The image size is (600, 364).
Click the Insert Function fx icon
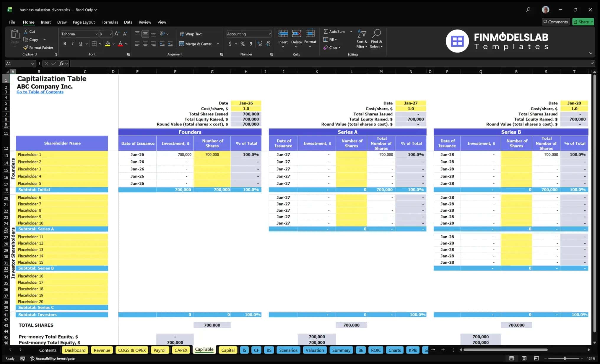click(x=61, y=63)
